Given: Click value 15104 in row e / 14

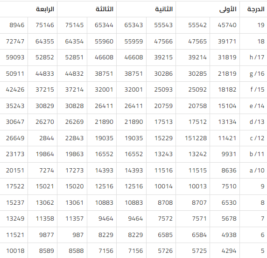Looking at the screenshot, I should [x=225, y=106].
